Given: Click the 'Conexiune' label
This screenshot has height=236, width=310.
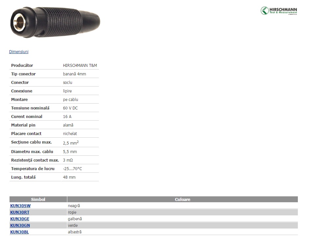Looking at the screenshot, I should pos(22,91).
